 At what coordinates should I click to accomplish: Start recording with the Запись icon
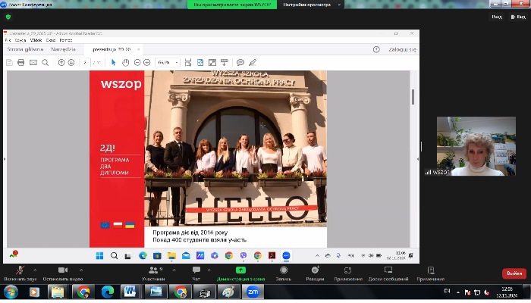(284, 271)
